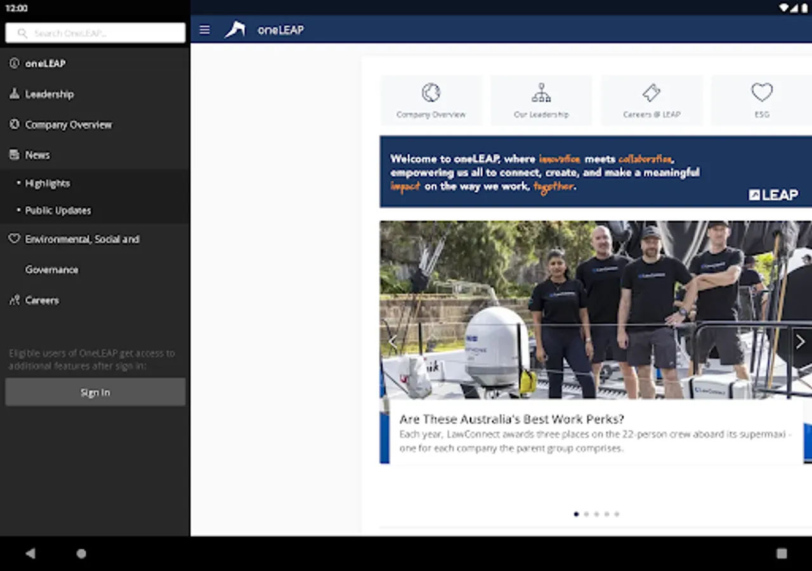The image size is (812, 571).
Task: Open Careers @ LEAP ticket tile
Action: (652, 100)
